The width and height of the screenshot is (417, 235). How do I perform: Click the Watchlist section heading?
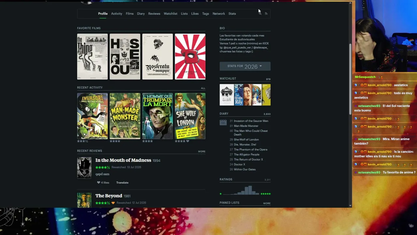(228, 79)
